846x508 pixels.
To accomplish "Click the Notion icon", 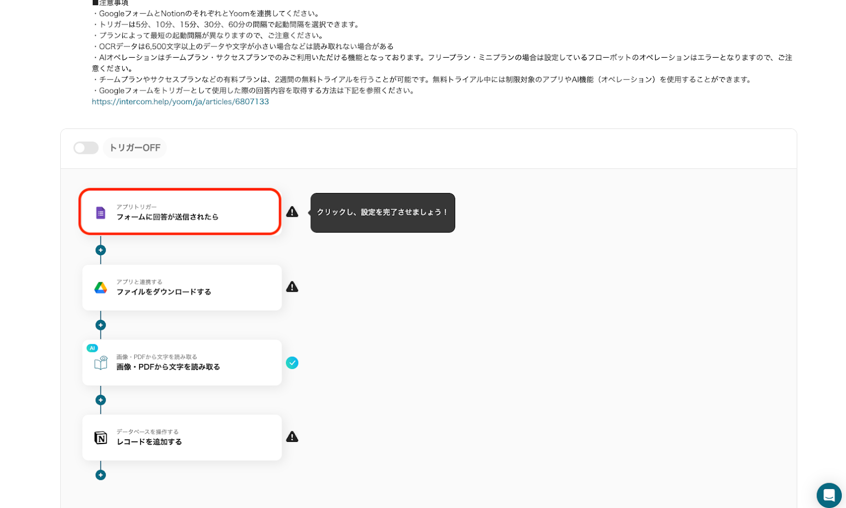I will (x=100, y=438).
